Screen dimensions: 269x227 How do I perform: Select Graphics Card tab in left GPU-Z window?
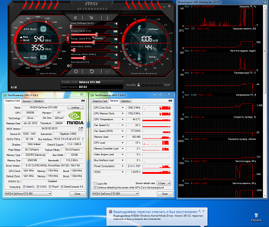(x=13, y=100)
